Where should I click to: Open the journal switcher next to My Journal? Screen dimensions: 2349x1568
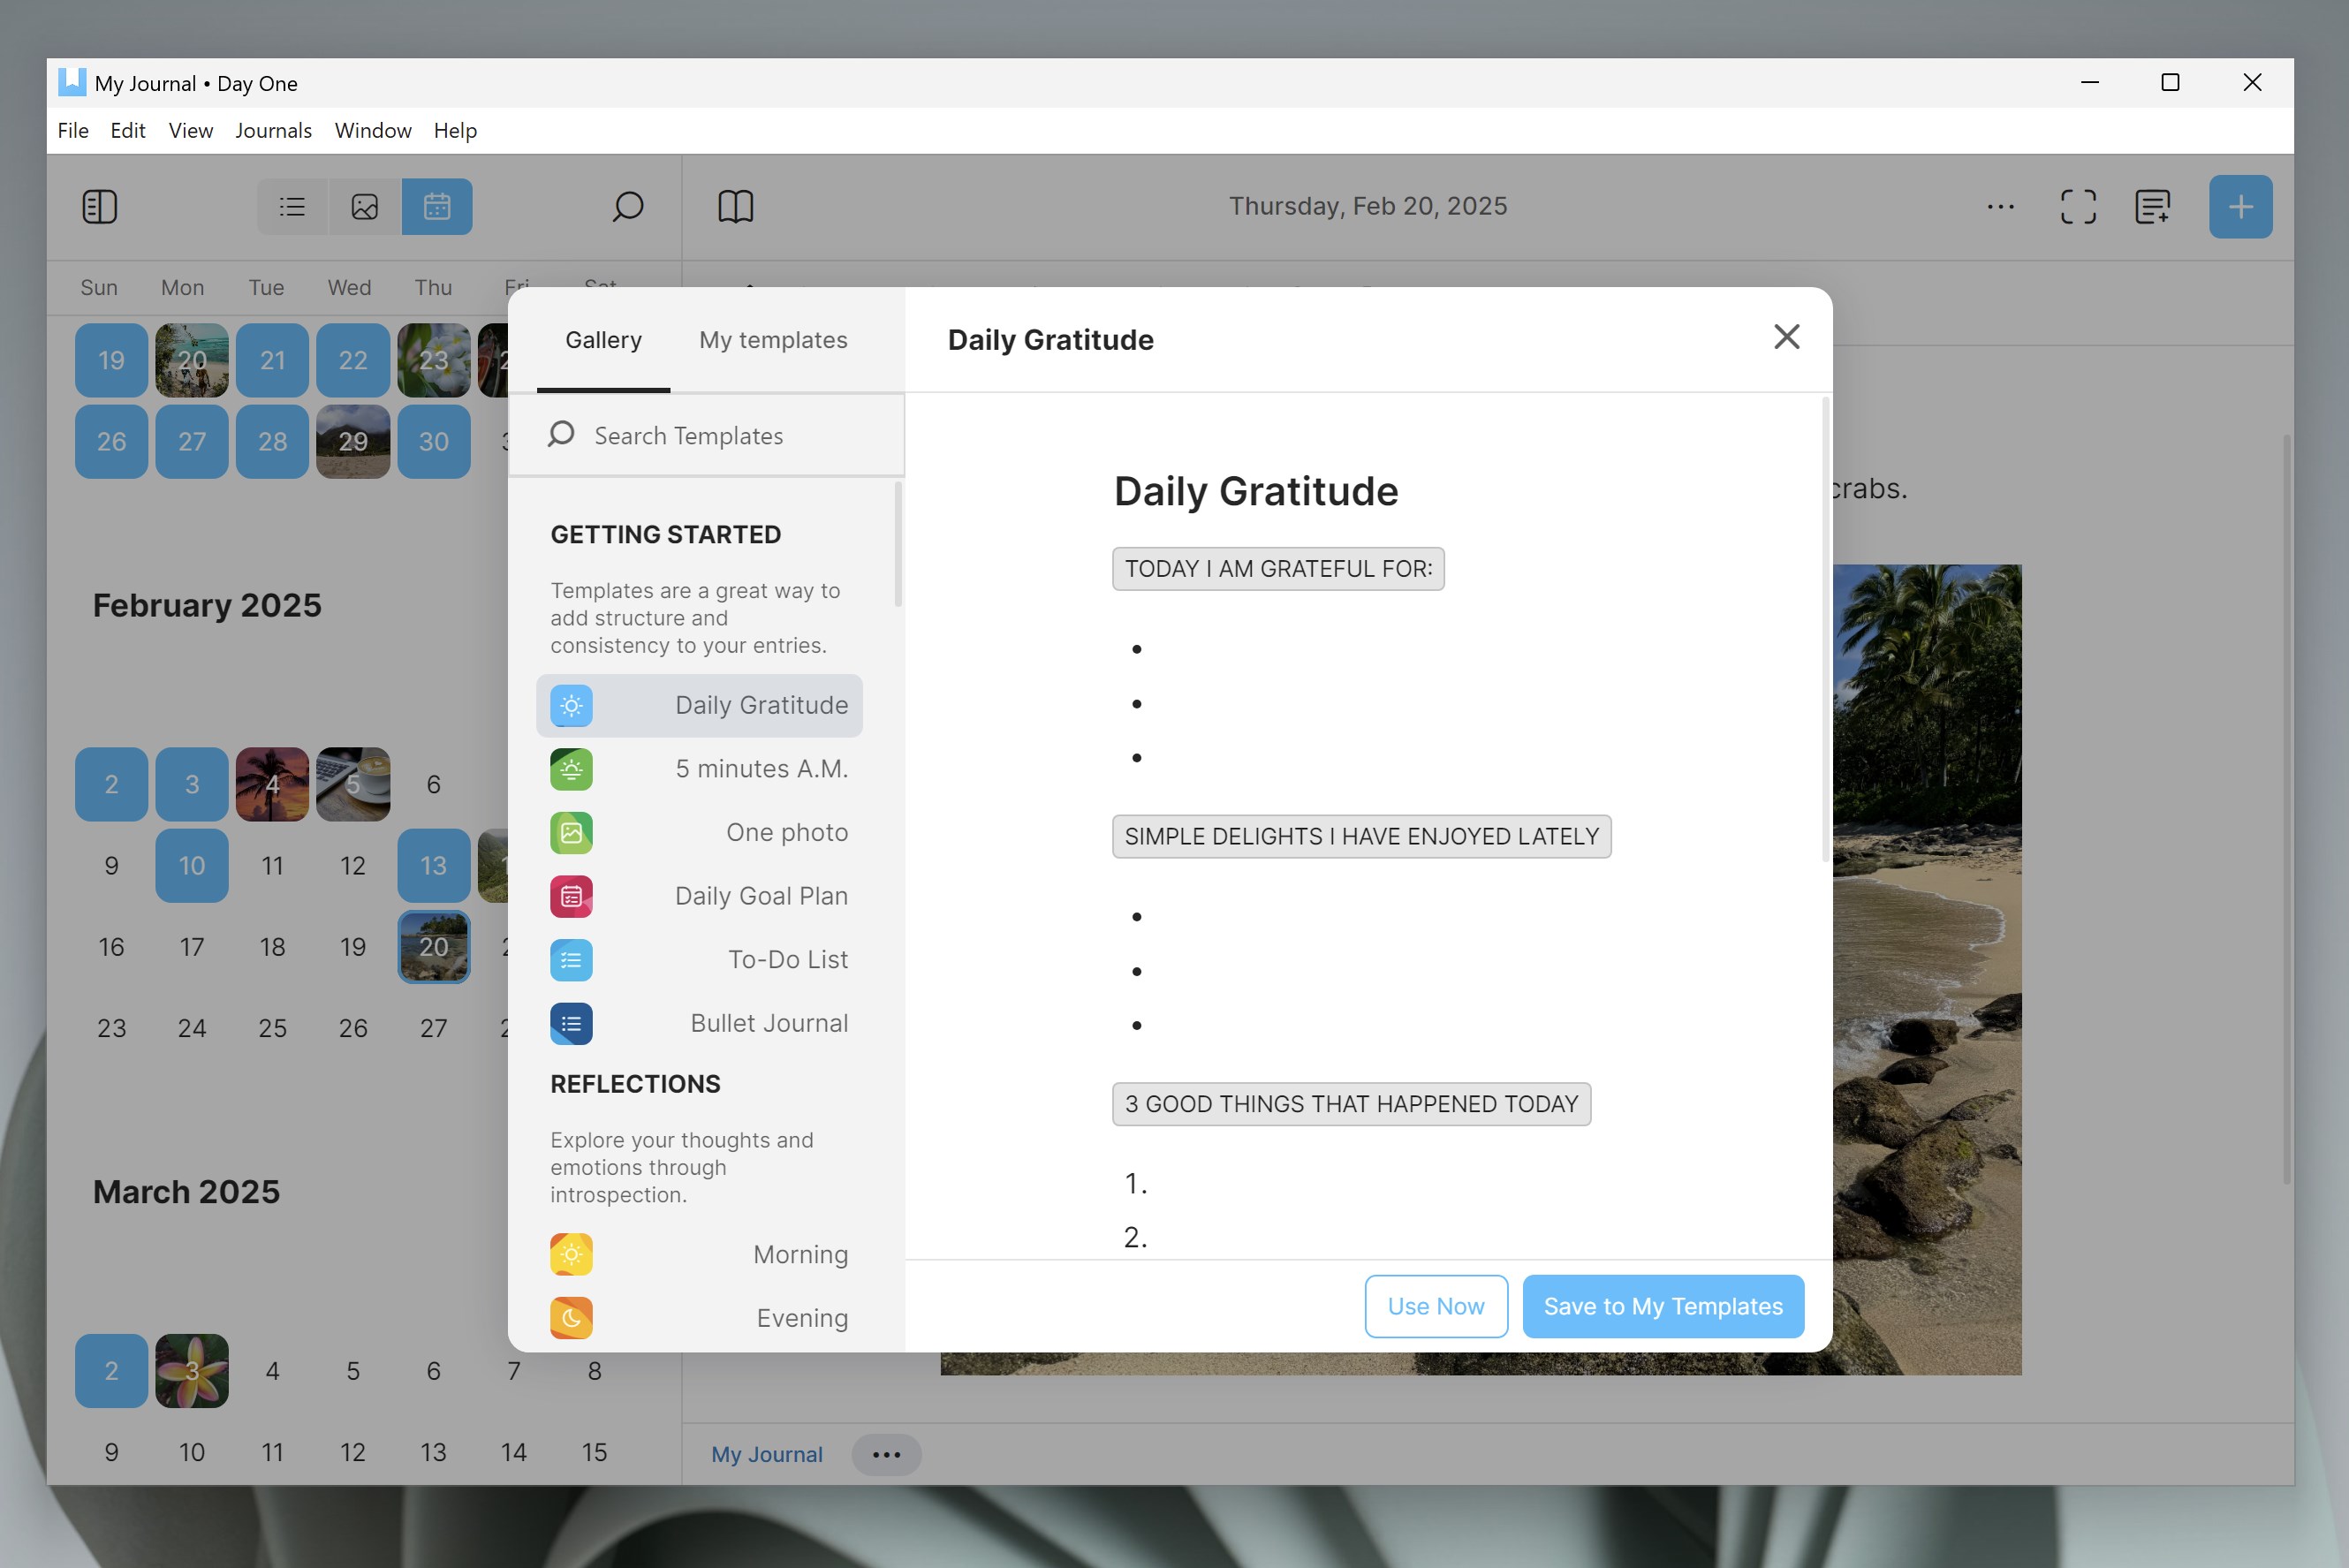886,1455
